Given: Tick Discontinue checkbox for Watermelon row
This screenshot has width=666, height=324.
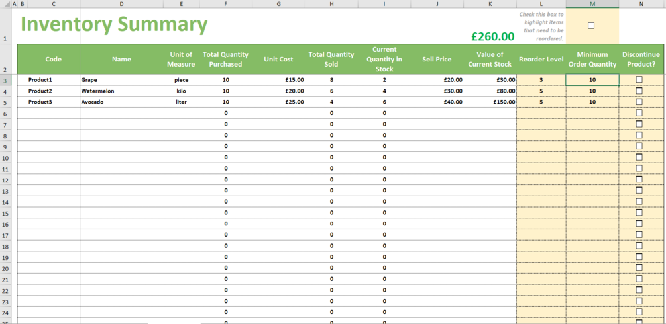Looking at the screenshot, I should pos(639,91).
